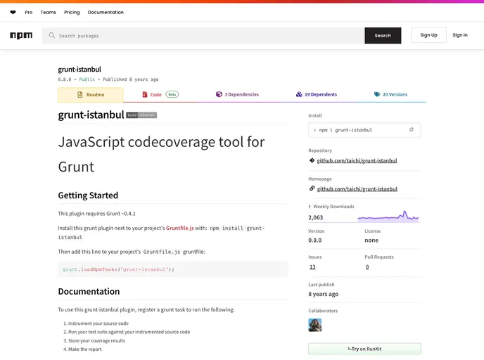This screenshot has height=360, width=484.
Task: Open the collaborator avatar thumbnail
Action: click(315, 325)
